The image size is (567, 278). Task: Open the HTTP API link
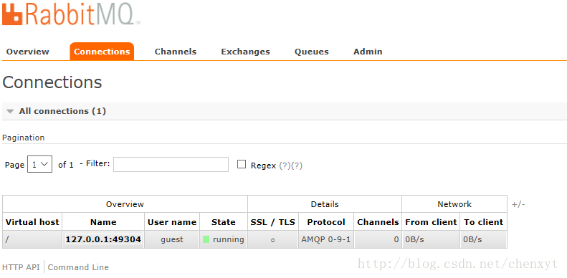pyautogui.click(x=21, y=267)
